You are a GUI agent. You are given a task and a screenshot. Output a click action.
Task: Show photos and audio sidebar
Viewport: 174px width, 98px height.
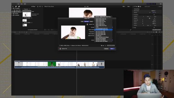[16, 7]
